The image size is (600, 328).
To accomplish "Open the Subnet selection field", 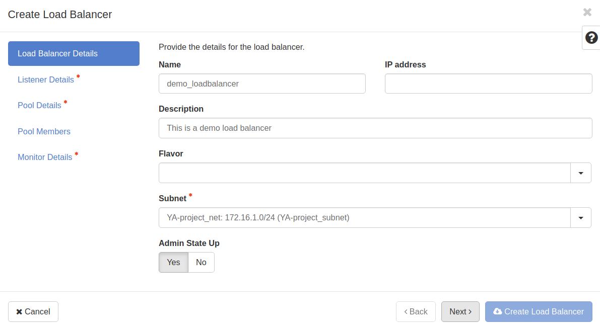I will pos(364,218).
